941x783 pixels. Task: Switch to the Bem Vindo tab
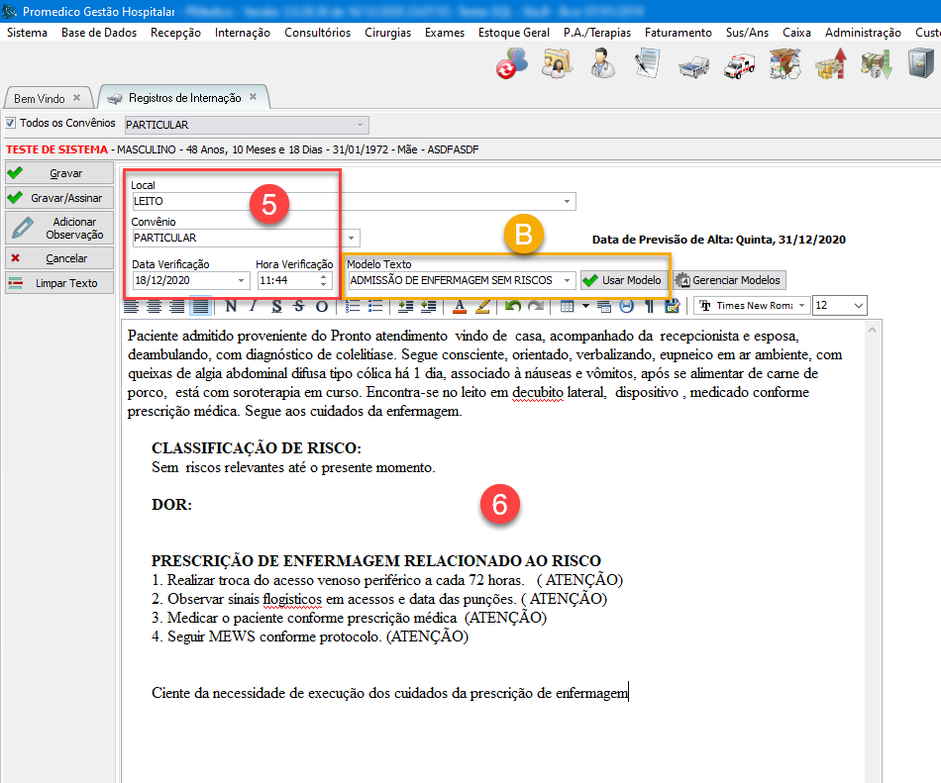pyautogui.click(x=40, y=99)
